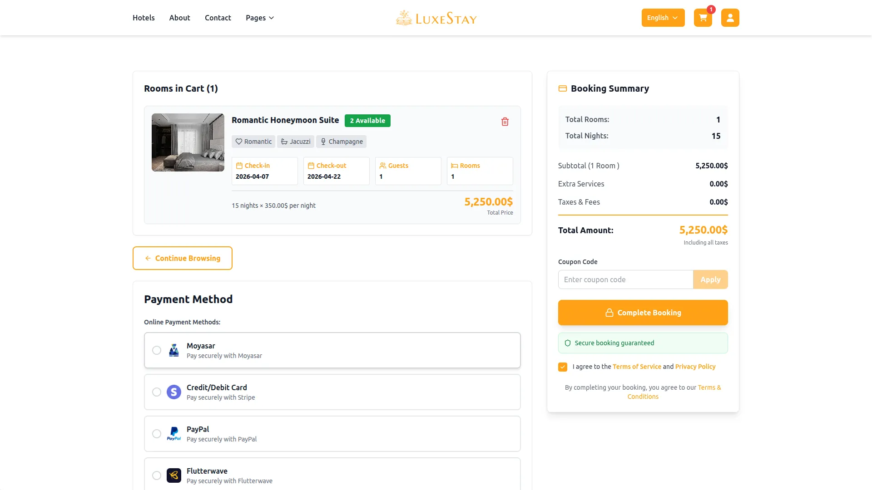Image resolution: width=872 pixels, height=490 pixels.
Task: Select Moyasar payment radio button
Action: pos(157,350)
